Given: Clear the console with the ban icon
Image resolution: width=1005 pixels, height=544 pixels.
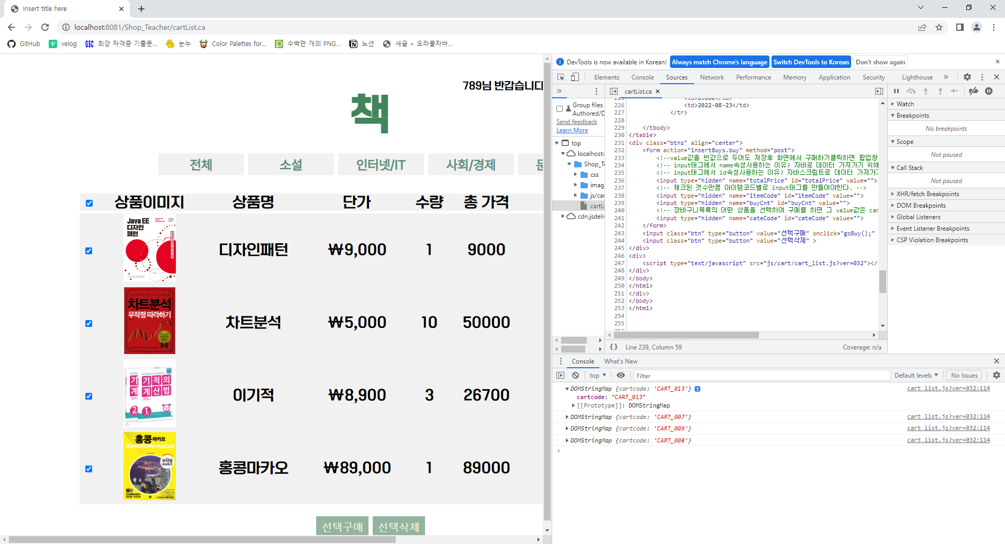Looking at the screenshot, I should point(575,375).
